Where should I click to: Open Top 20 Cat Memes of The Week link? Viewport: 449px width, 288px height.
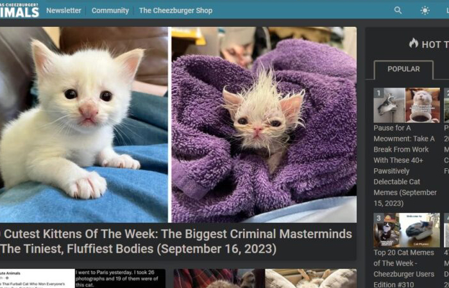[x=403, y=269]
